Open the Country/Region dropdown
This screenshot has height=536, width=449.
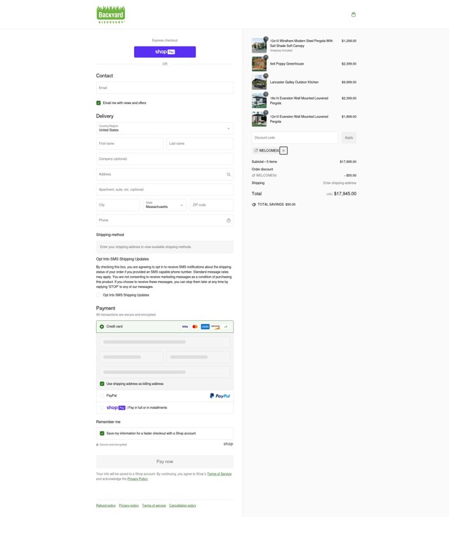click(165, 128)
